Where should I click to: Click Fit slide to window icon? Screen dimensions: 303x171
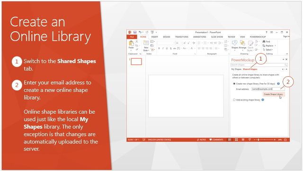(285, 140)
